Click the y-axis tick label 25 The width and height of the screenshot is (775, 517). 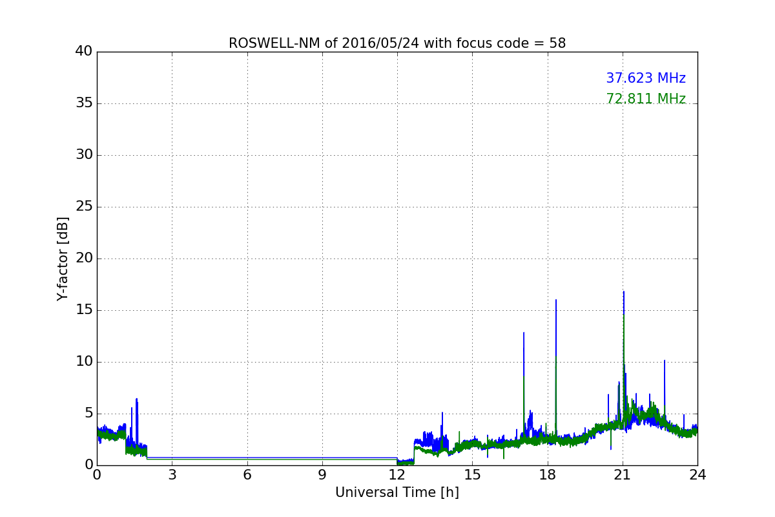[x=84, y=207]
